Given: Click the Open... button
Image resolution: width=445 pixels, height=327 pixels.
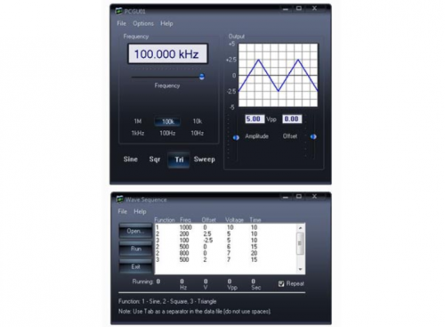Looking at the screenshot, I should [x=135, y=231].
